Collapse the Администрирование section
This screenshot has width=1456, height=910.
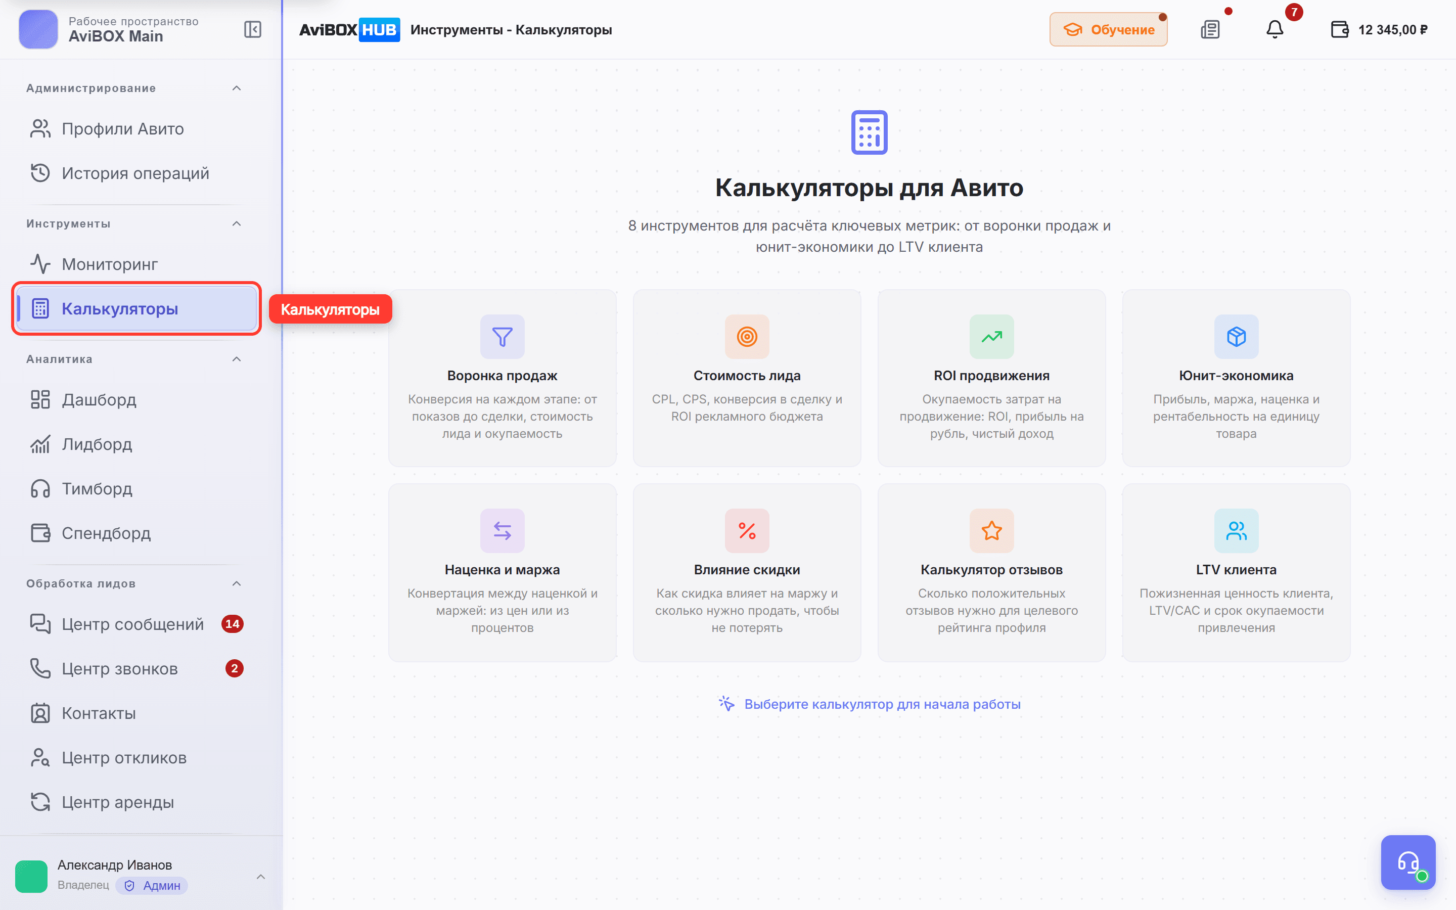click(237, 88)
